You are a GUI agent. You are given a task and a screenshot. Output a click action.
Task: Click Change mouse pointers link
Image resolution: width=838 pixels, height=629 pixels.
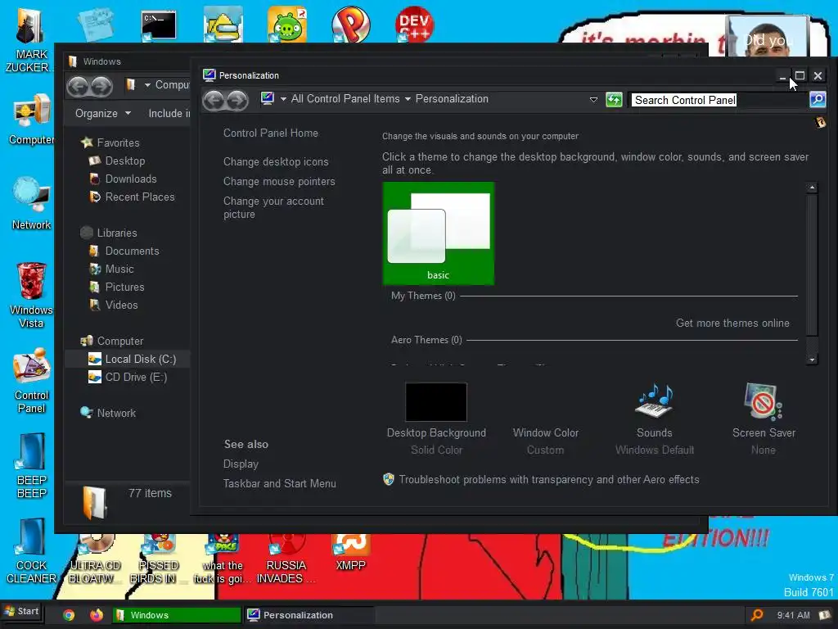(279, 181)
